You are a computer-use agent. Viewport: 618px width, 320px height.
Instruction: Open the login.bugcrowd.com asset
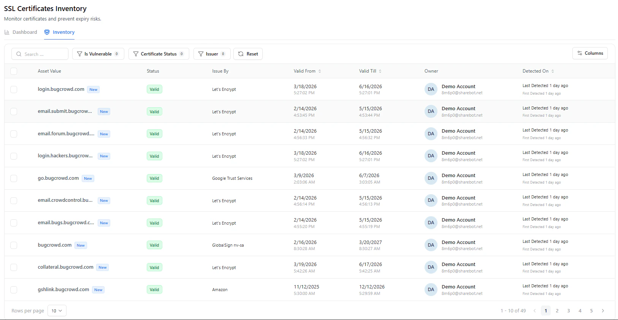[61, 89]
